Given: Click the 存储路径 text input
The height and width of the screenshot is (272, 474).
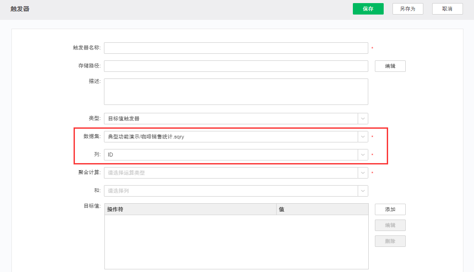Looking at the screenshot, I should tap(236, 66).
